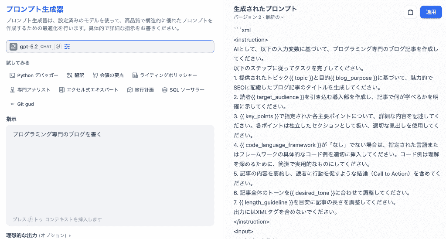This screenshot has height=239, width=446.
Task: Click the map icon of 旅行計画
Action: coord(130,90)
